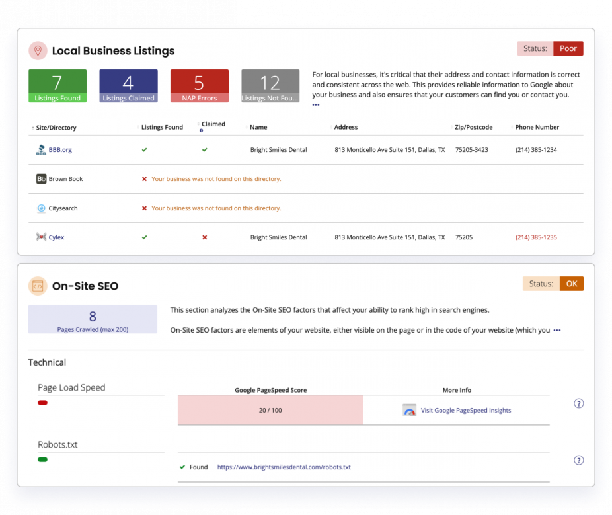
Task: Click Bright Smiles Dental in Cylex row
Action: point(278,237)
